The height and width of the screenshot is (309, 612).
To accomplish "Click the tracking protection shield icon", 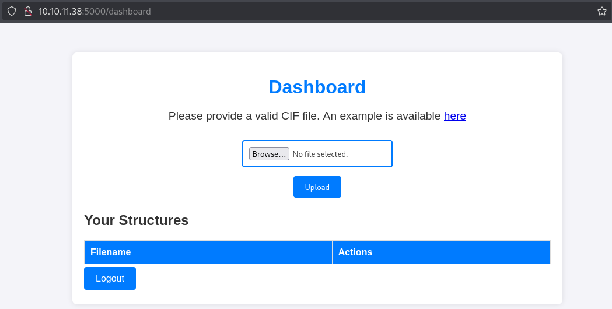I will (x=11, y=12).
